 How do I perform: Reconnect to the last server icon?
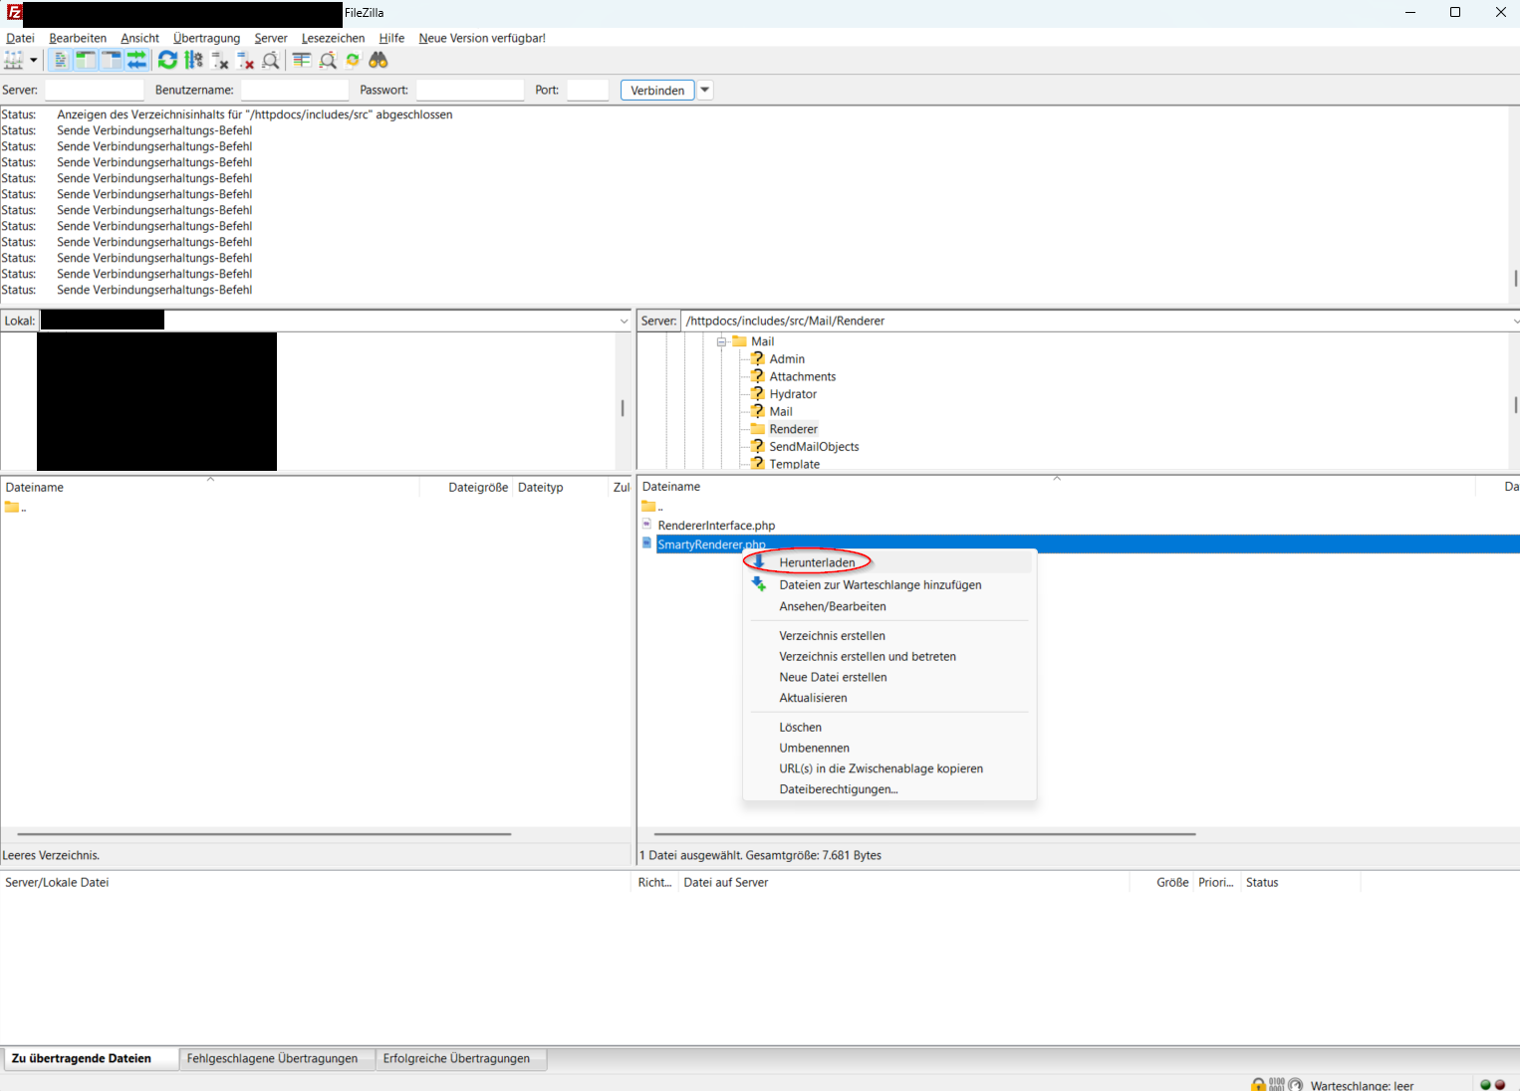pos(270,61)
